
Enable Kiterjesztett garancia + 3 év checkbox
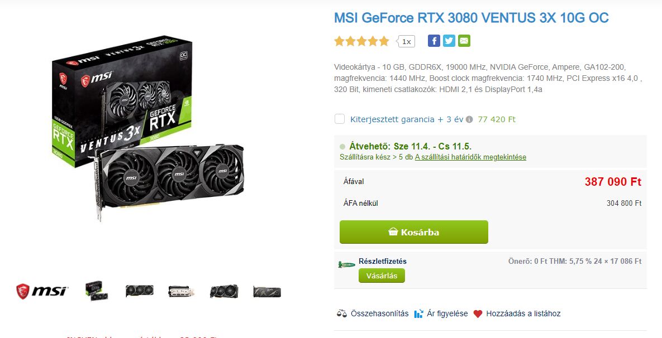point(340,119)
